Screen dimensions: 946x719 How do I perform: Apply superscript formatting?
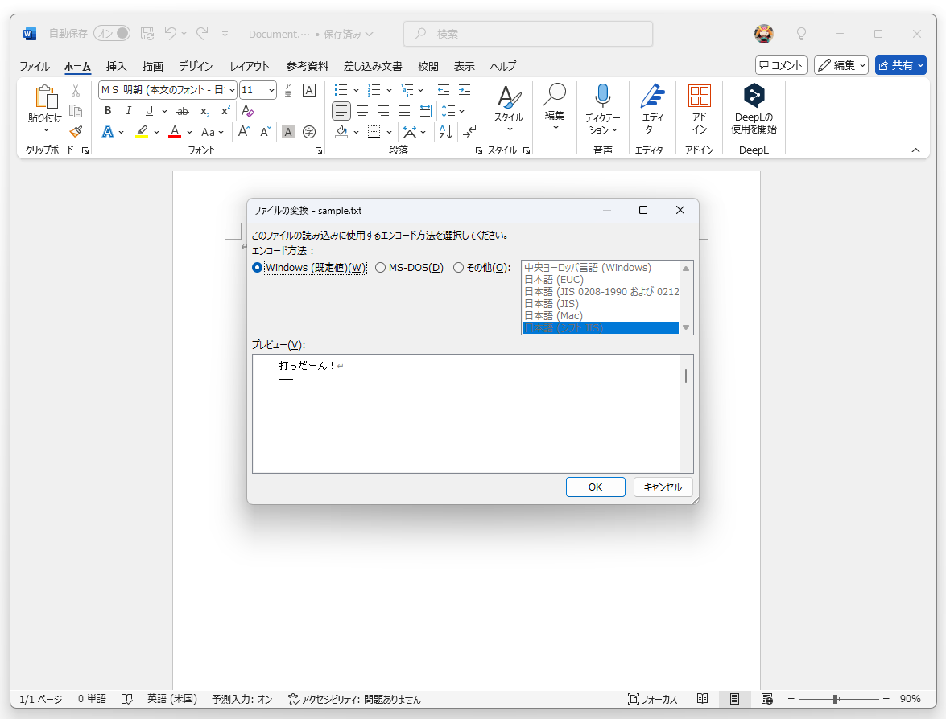[224, 111]
